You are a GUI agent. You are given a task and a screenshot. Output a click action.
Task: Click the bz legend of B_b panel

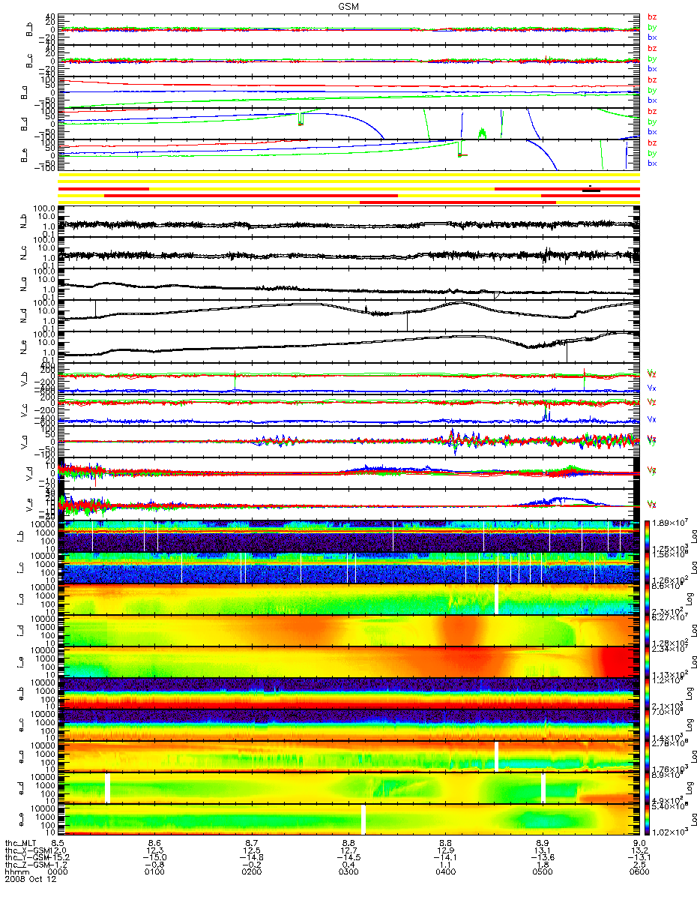click(x=652, y=16)
